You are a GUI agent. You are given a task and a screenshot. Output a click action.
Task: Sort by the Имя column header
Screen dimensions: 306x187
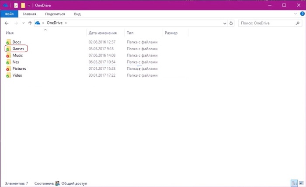click(x=10, y=33)
